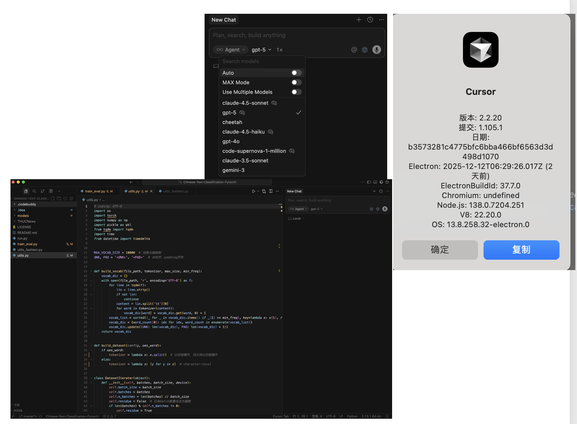Open the more options ellipsis in the large chat panel
The width and height of the screenshot is (577, 424).
pos(381,20)
